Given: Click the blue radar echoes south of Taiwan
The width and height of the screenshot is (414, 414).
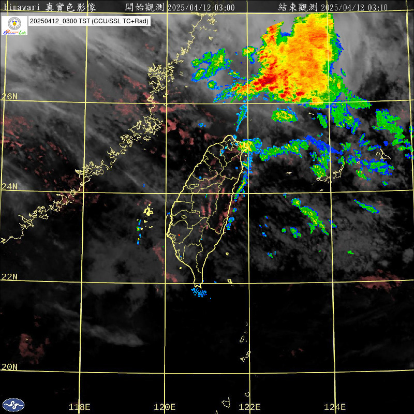Looking at the screenshot, I should click(x=199, y=293).
